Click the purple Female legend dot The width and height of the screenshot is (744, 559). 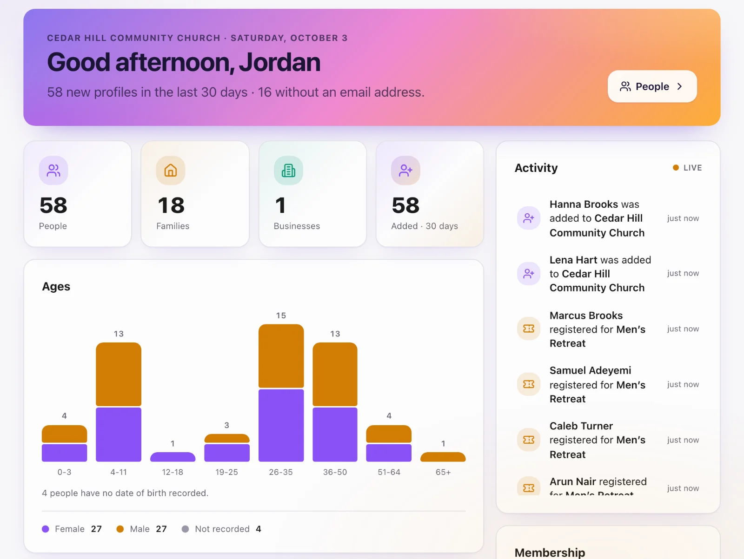[x=46, y=529]
